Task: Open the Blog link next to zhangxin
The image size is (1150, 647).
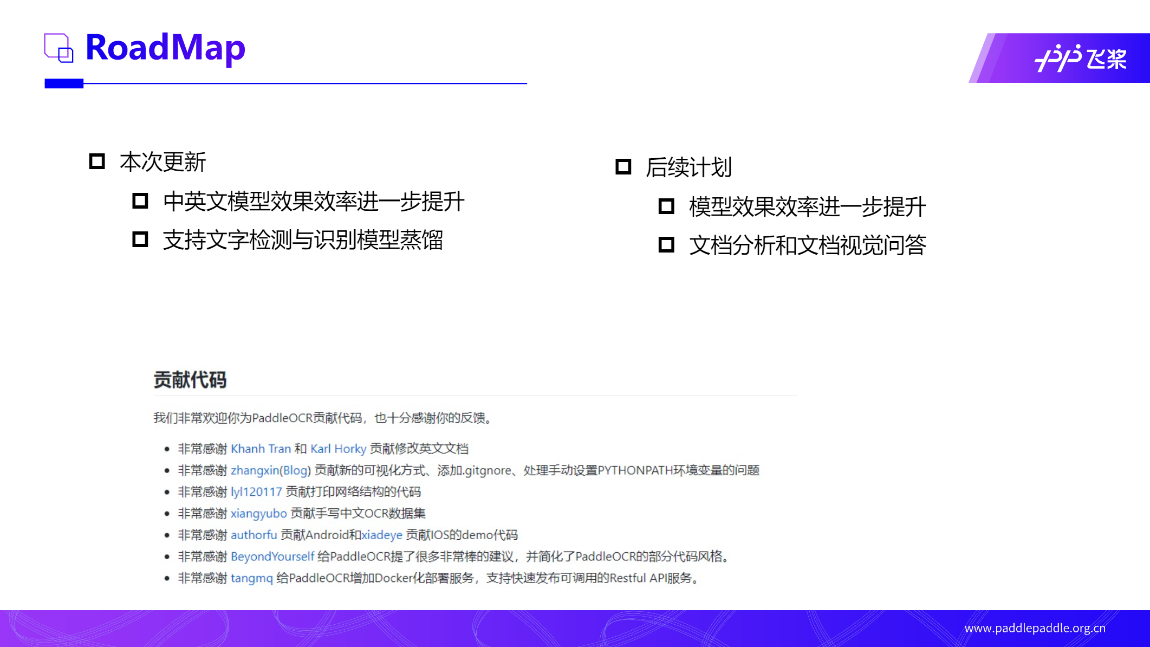Action: pos(294,470)
